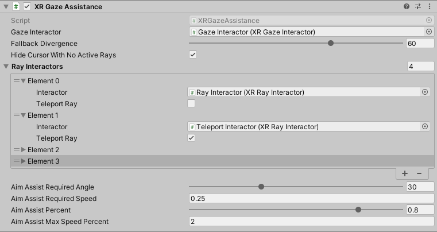Disable XR Gaze Assistance component checkbox
The width and height of the screenshot is (437, 232).
point(27,7)
